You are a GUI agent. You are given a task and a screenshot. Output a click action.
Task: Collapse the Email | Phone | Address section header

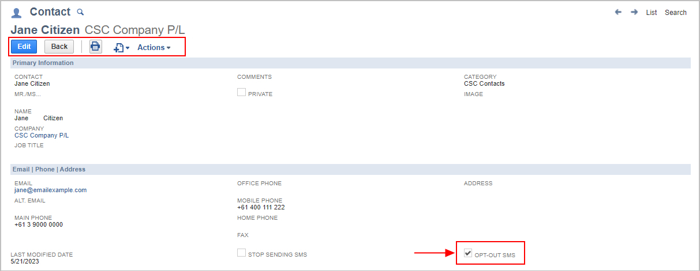click(x=351, y=170)
